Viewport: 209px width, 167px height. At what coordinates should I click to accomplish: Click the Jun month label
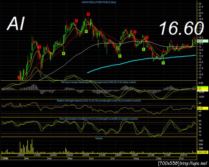[92, 158]
